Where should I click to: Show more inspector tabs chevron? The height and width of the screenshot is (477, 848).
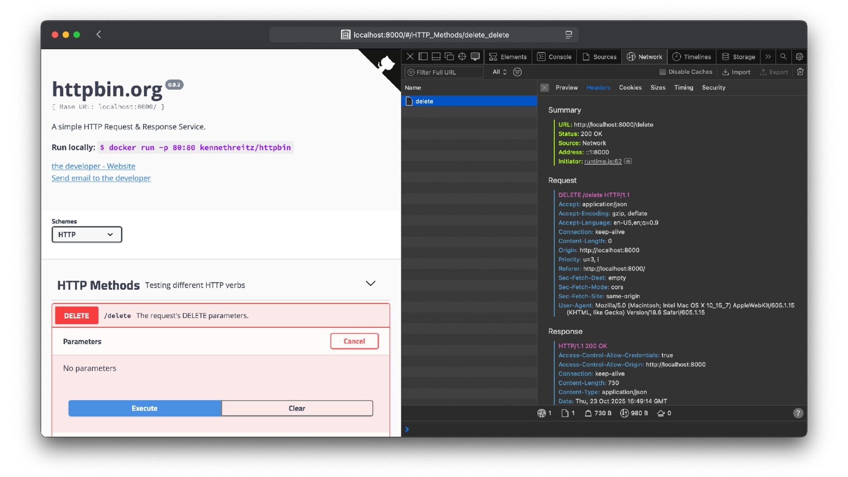[768, 57]
